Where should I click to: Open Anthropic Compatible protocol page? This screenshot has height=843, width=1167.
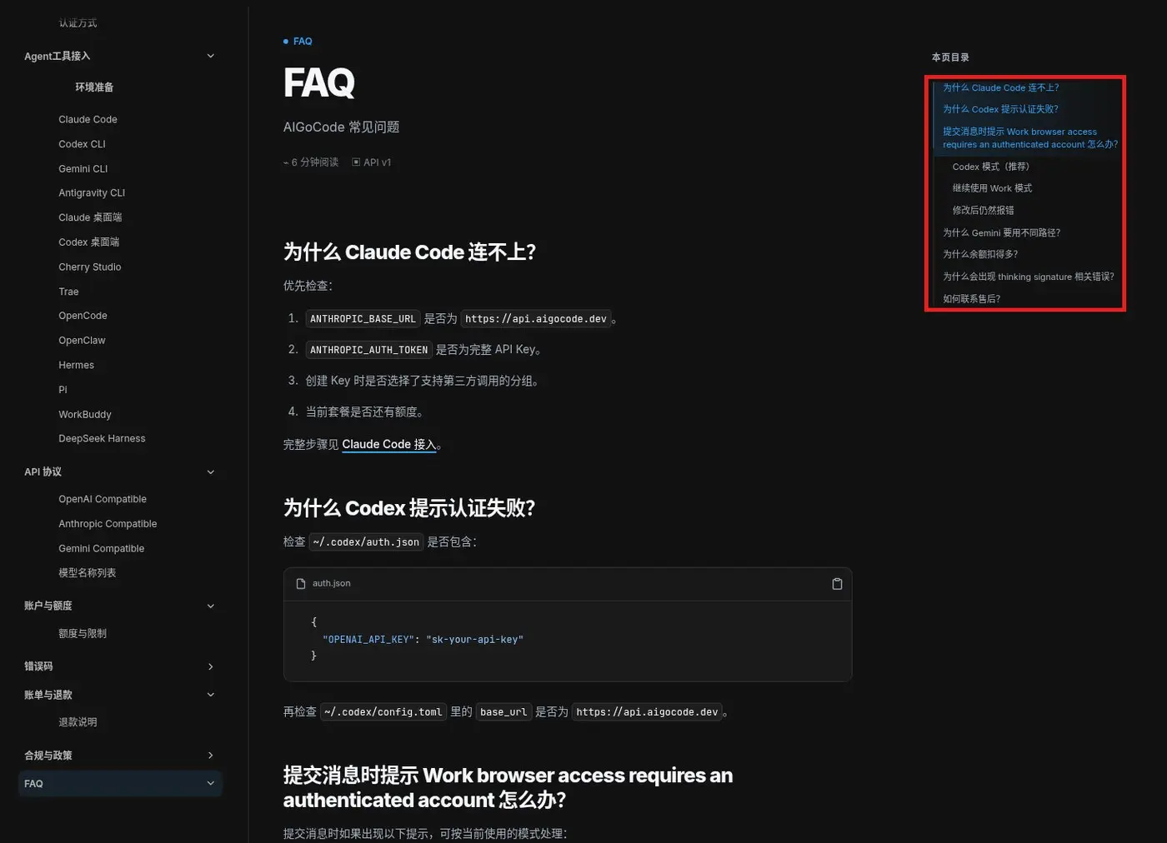108,524
